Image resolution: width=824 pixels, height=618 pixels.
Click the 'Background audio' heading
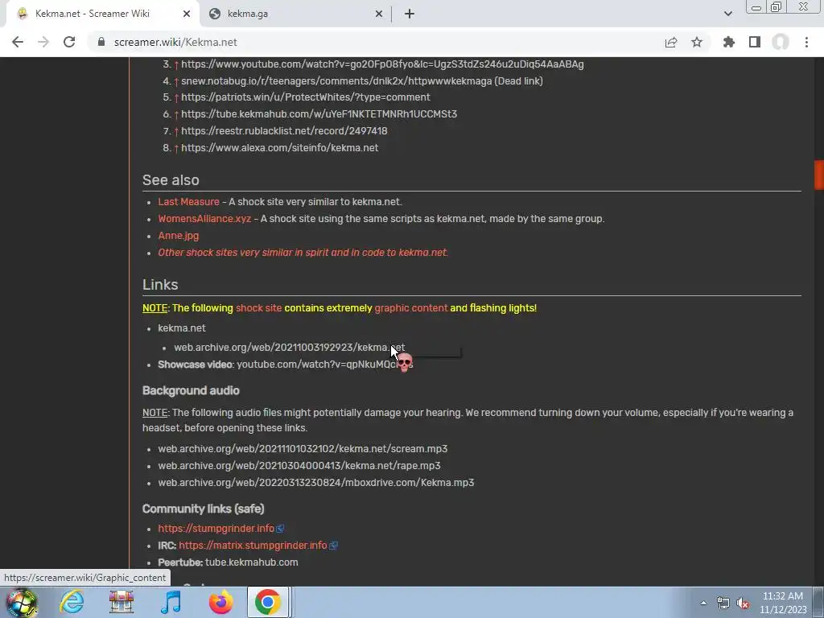click(x=191, y=390)
